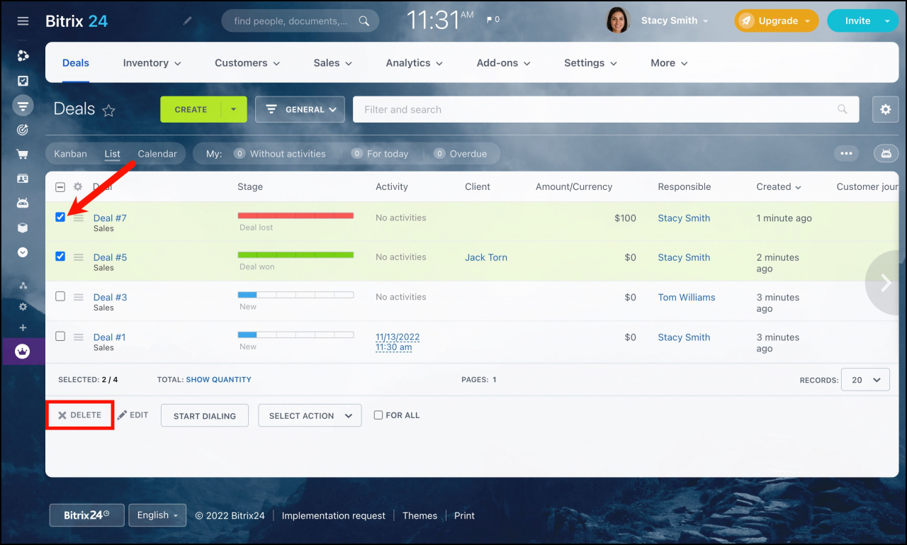Screen dimensions: 907x545
Task: Open the CRM funnel icon in left sidebar
Action: [23, 106]
